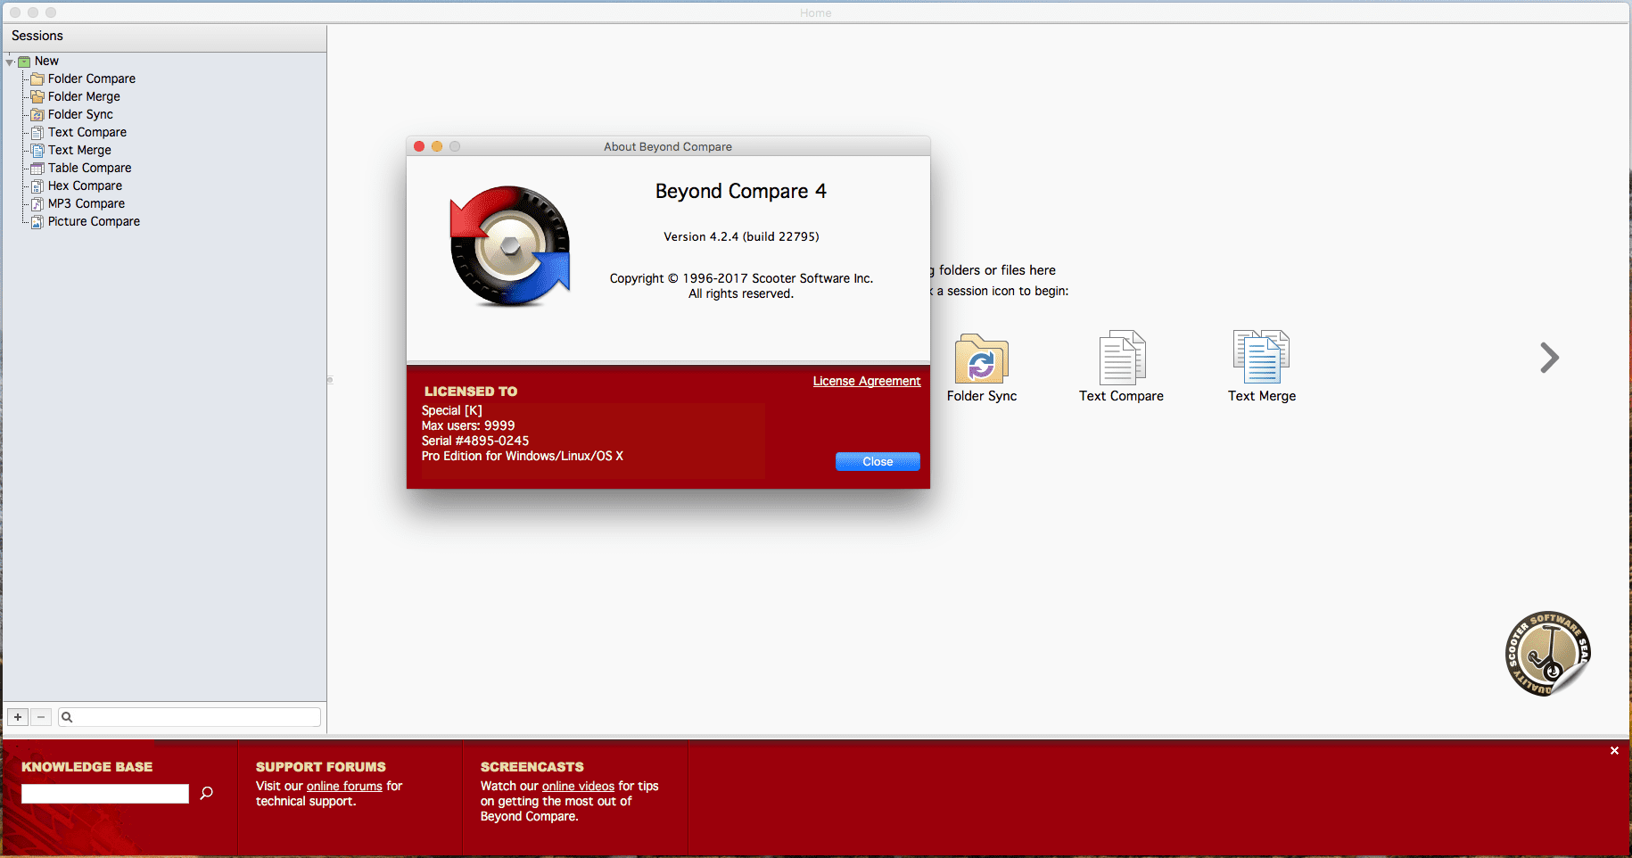Click the Picture Compare icon in Sessions tree
The height and width of the screenshot is (858, 1632).
click(37, 222)
